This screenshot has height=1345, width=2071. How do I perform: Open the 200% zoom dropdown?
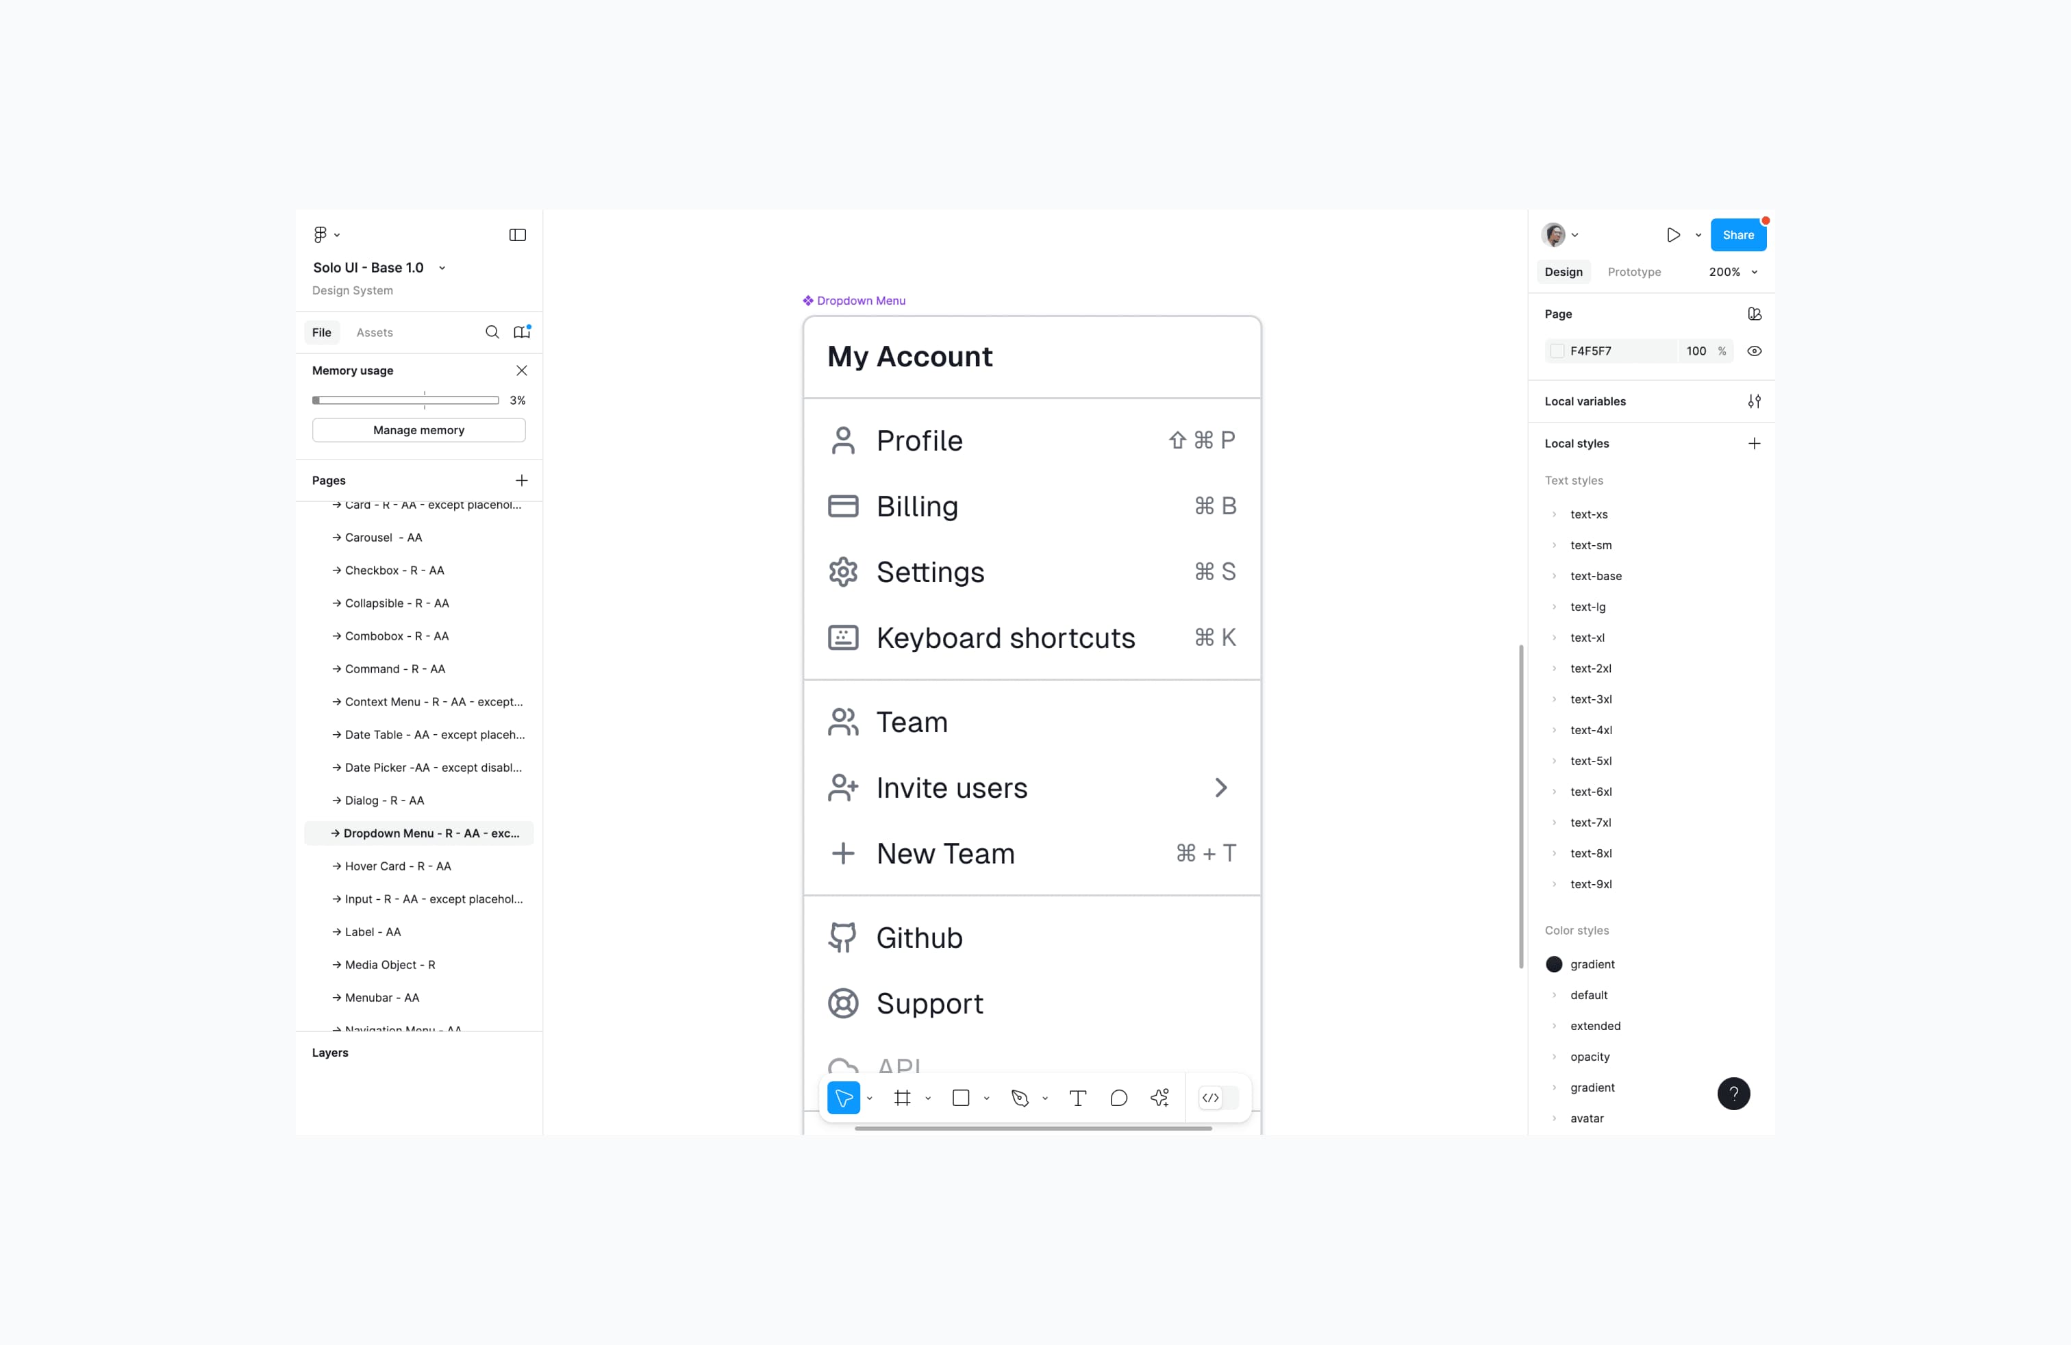click(1733, 273)
